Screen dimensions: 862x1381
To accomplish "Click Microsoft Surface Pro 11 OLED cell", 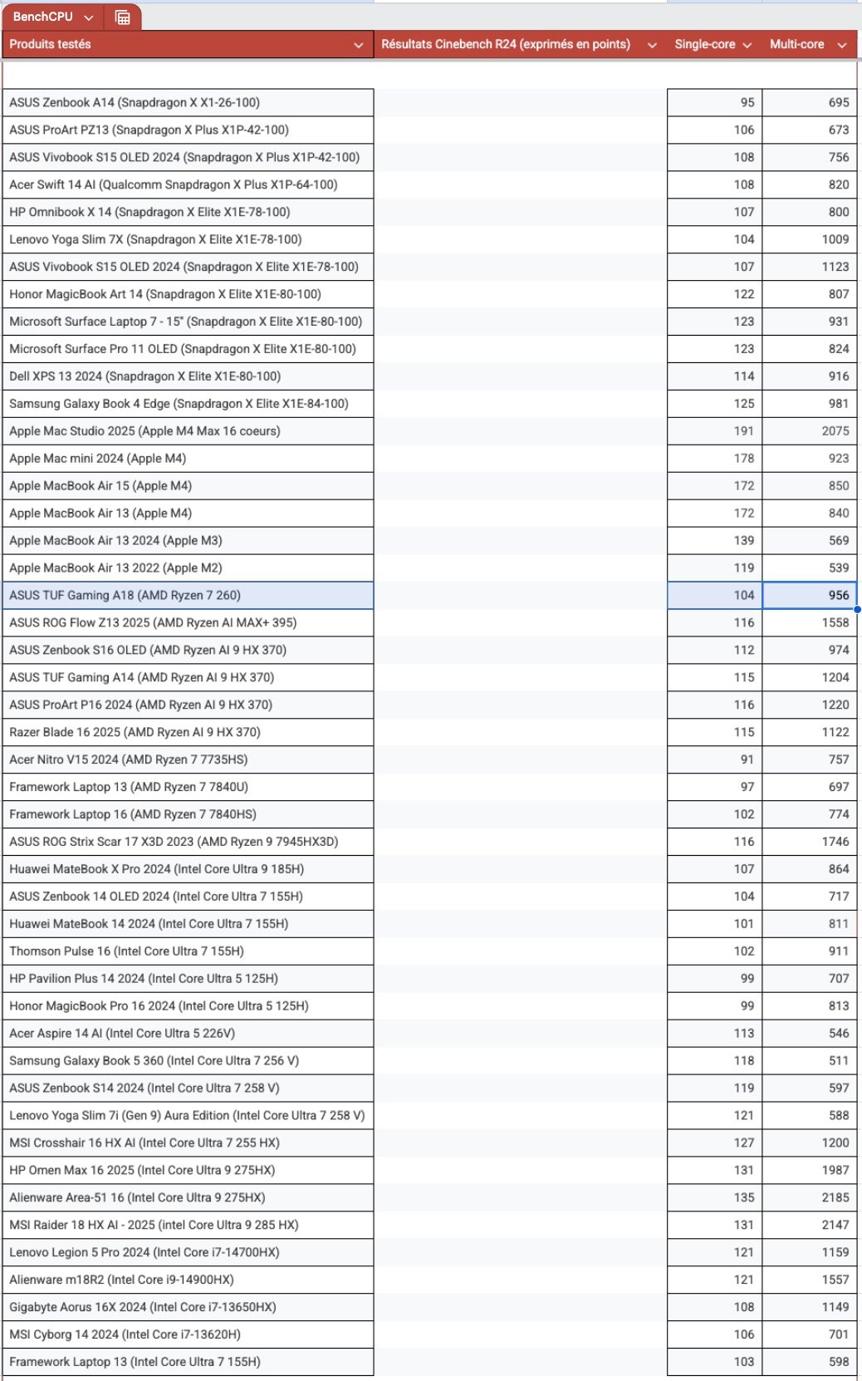I will [188, 349].
